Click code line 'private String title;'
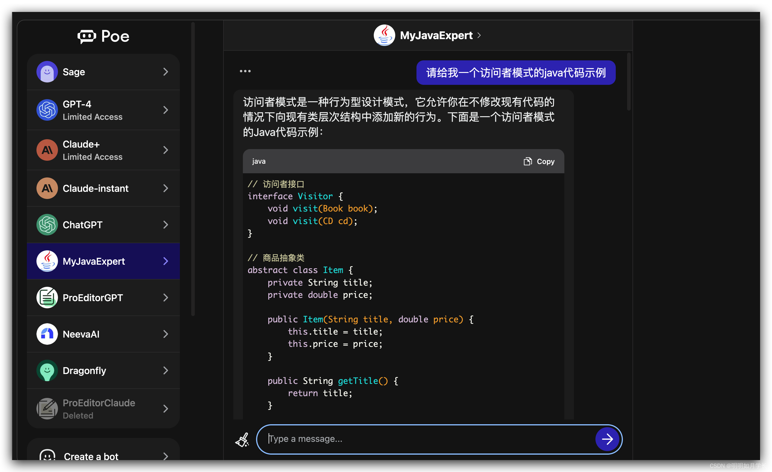 [320, 283]
